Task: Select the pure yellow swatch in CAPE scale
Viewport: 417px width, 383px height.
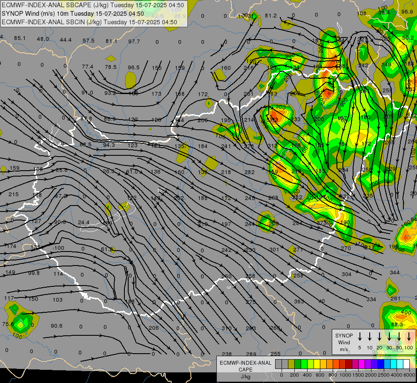Action: [317, 364]
